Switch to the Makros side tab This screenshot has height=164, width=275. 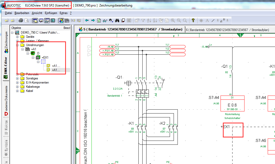point(6,127)
